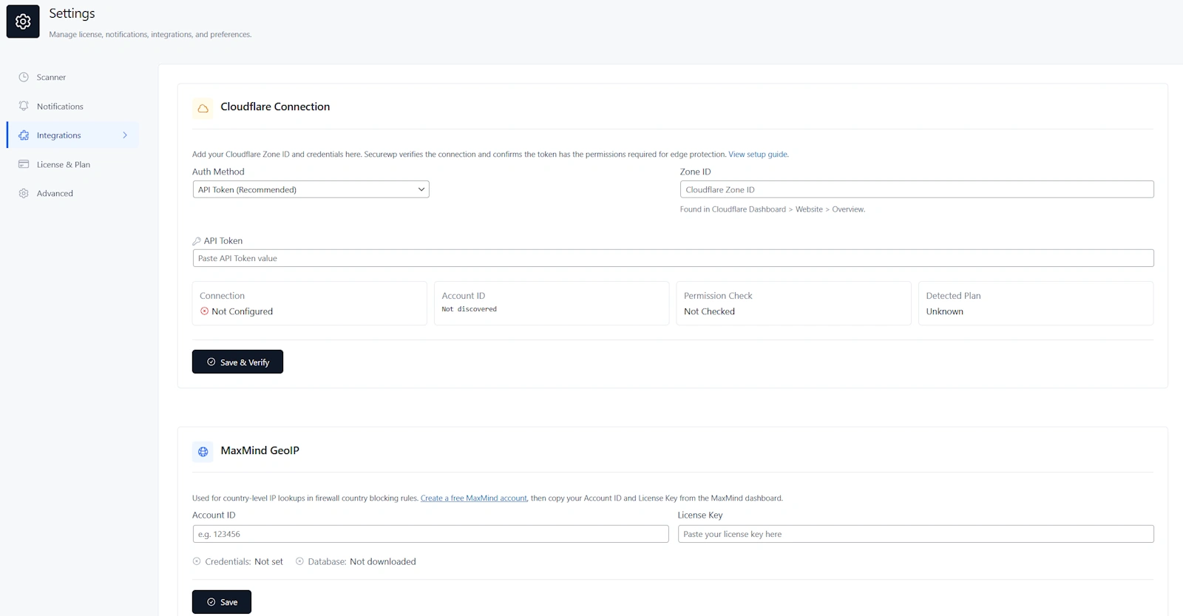Click the 'Not discovered' Account ID value
This screenshot has height=616, width=1183.
[x=470, y=309]
